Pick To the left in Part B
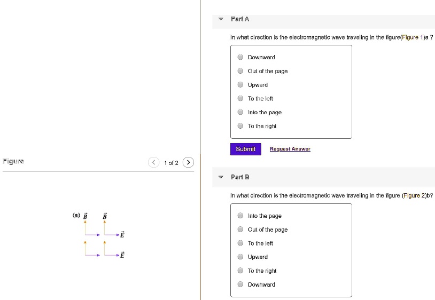This screenshot has height=300, width=435. tap(240, 243)
